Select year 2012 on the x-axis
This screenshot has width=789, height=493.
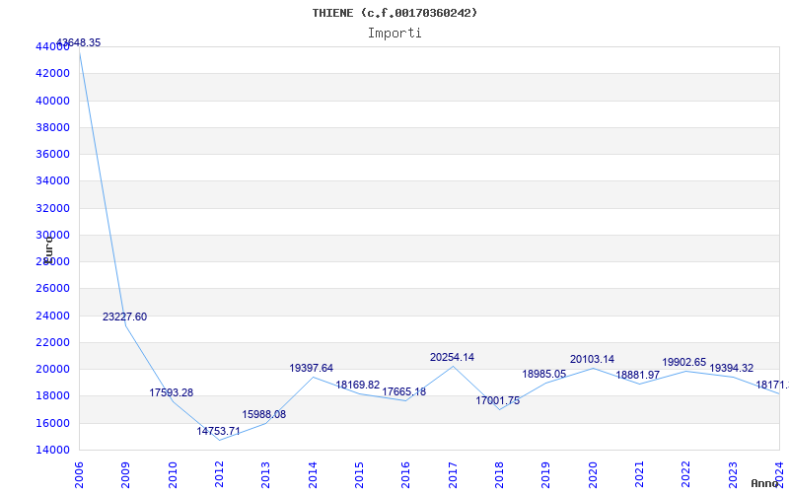point(219,474)
